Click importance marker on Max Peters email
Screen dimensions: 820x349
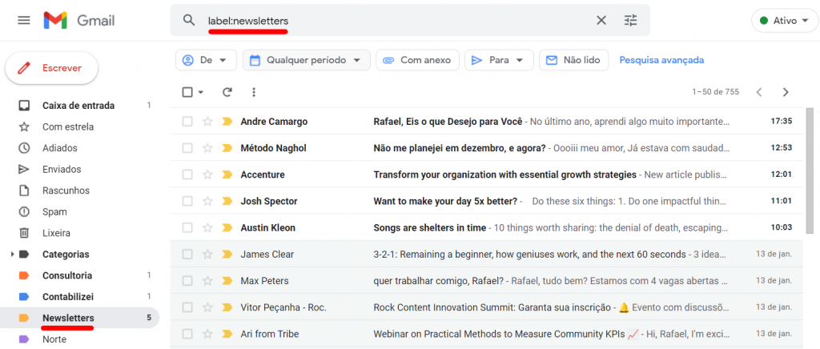pyautogui.click(x=227, y=280)
